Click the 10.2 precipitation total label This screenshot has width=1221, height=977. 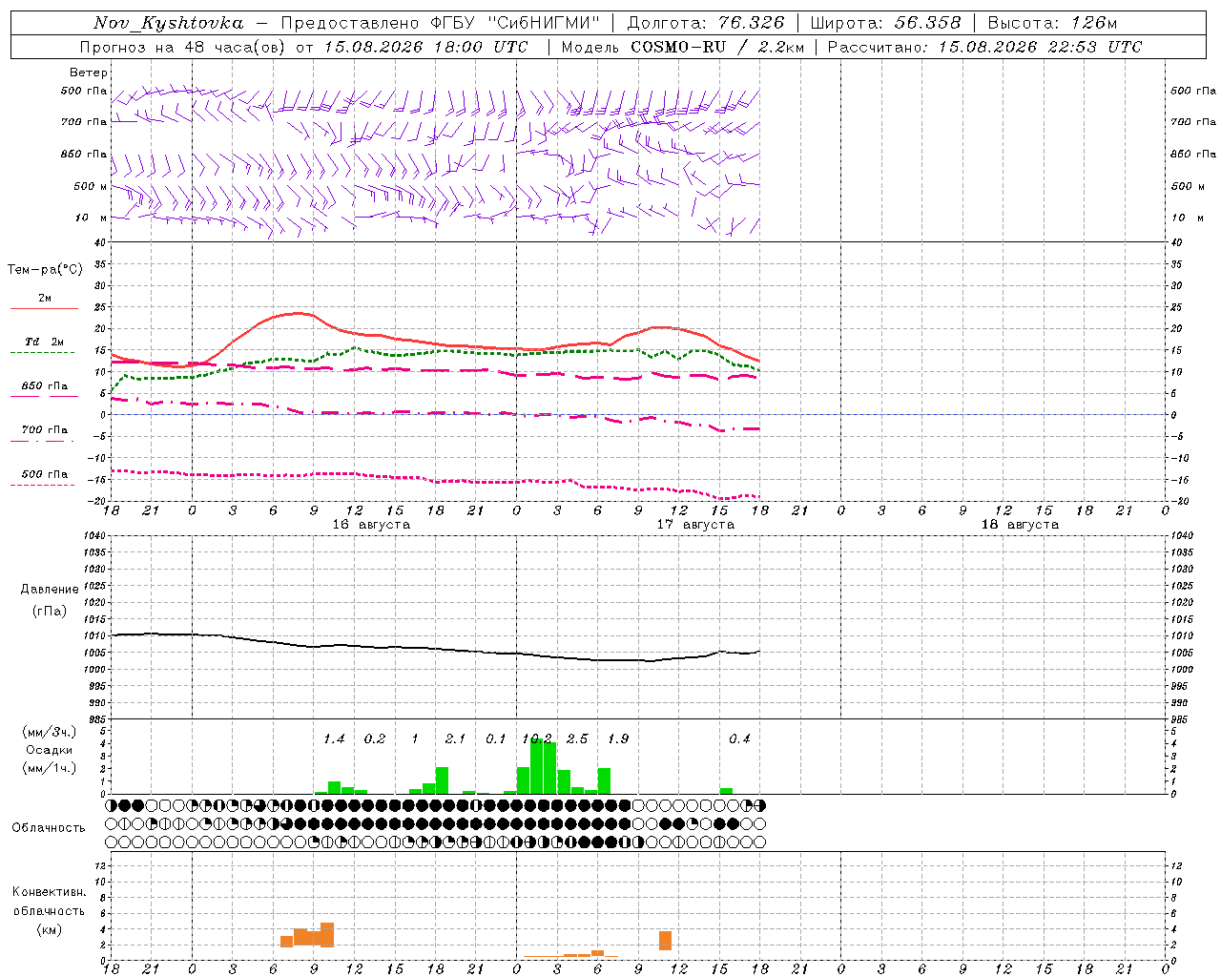point(537,738)
